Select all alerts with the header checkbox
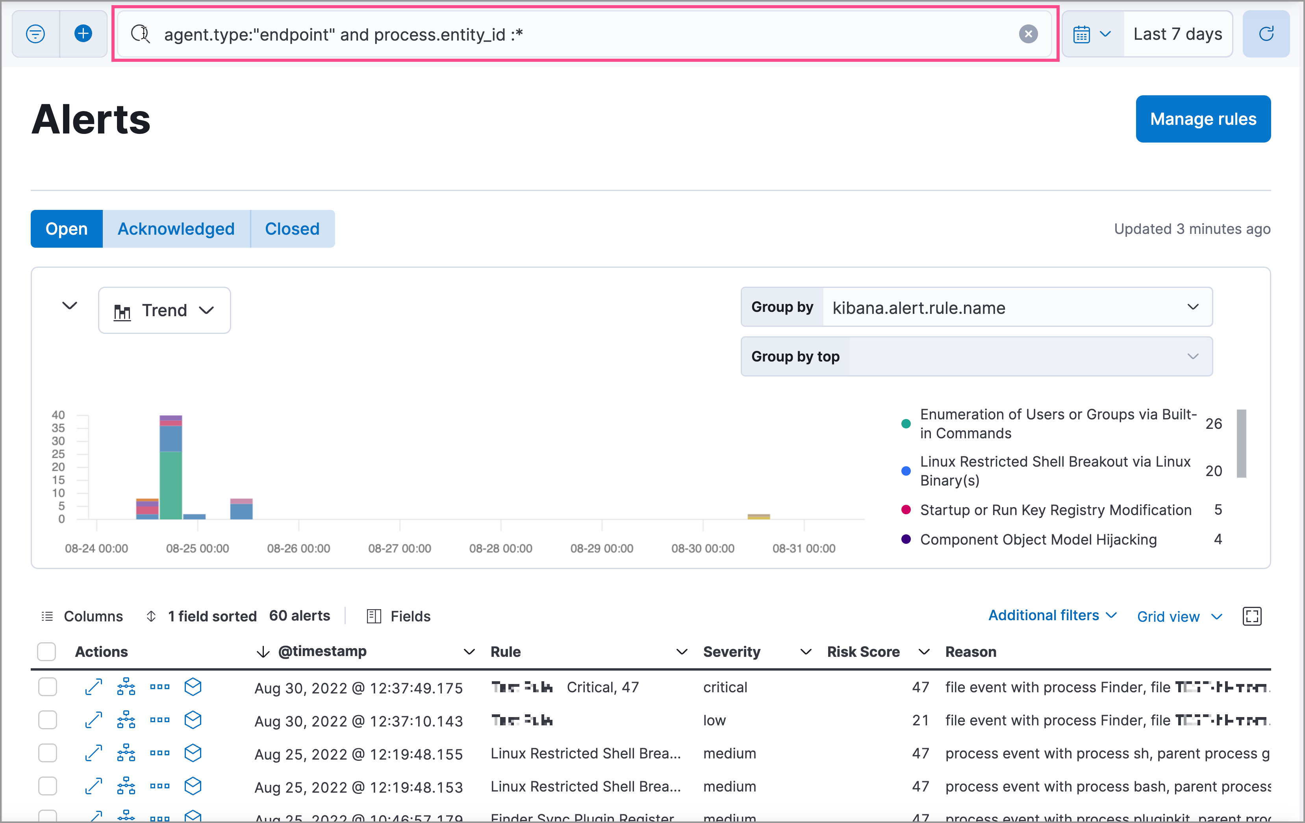The width and height of the screenshot is (1305, 823). (x=46, y=651)
